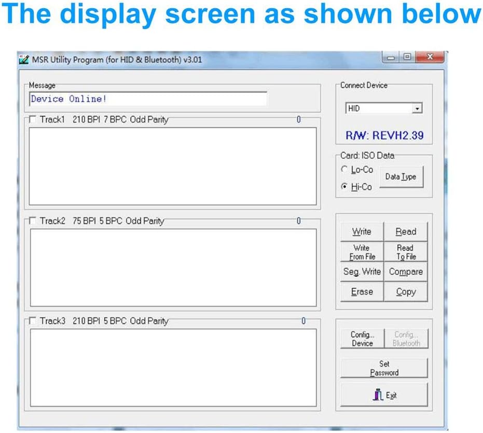The height and width of the screenshot is (433, 483).
Task: Open Config Device settings
Action: coord(362,339)
